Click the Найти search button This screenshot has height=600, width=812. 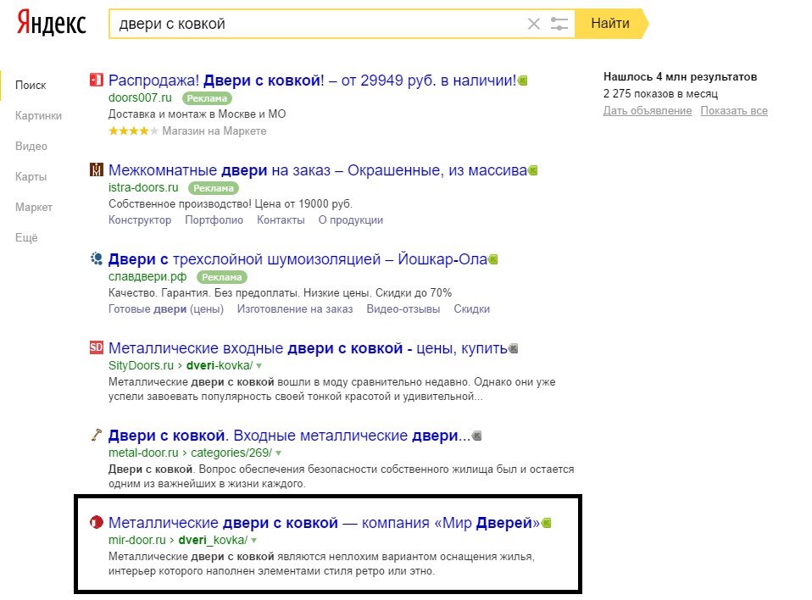610,23
